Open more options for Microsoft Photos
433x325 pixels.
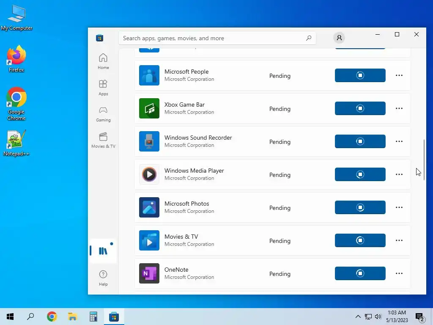click(x=399, y=207)
